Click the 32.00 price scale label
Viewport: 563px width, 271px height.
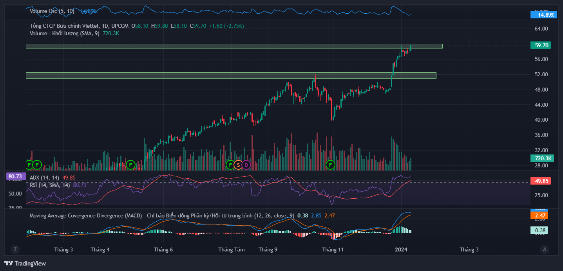tap(541, 151)
